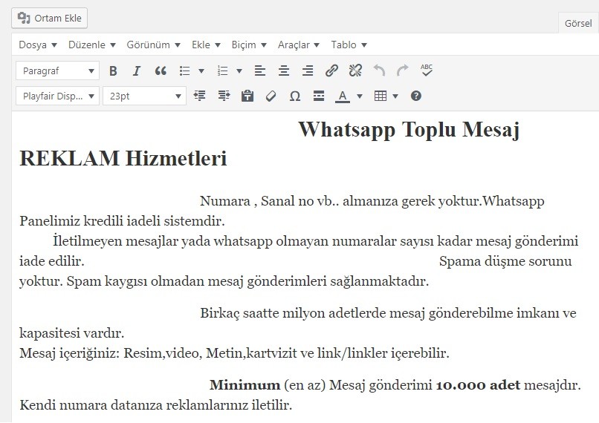Switch to the Görsel tab
The height and width of the screenshot is (423, 599).
578,23
